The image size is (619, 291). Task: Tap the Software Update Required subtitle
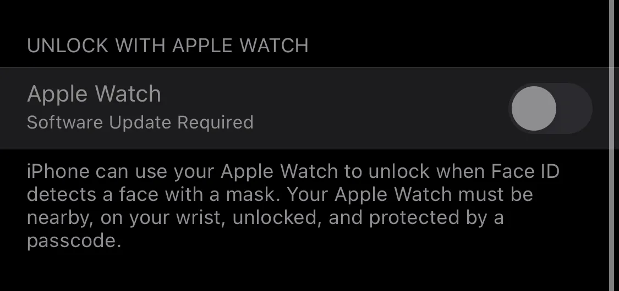click(x=140, y=122)
